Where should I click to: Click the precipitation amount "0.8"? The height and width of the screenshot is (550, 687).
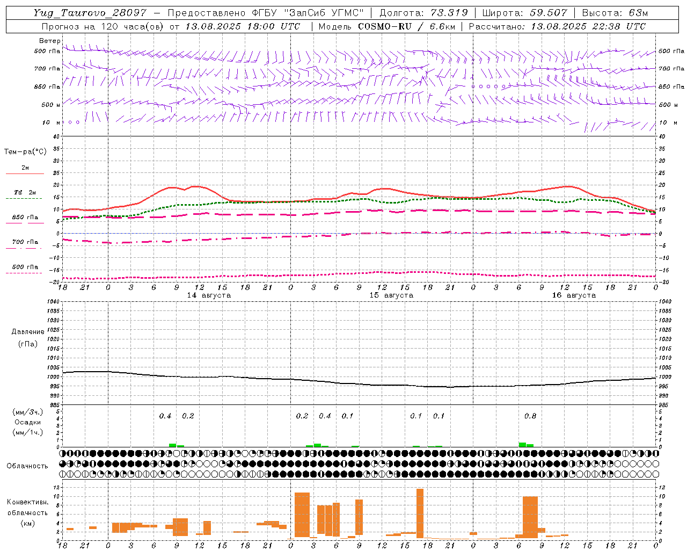[530, 416]
